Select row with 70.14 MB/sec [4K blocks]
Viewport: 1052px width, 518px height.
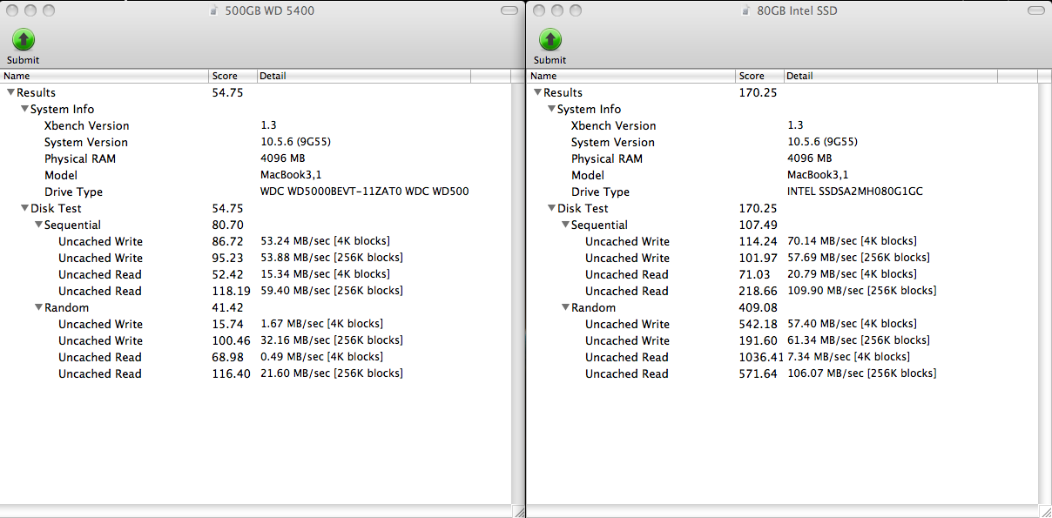click(782, 241)
